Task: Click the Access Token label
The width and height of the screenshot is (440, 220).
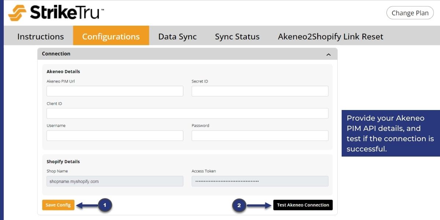Action: pos(204,171)
